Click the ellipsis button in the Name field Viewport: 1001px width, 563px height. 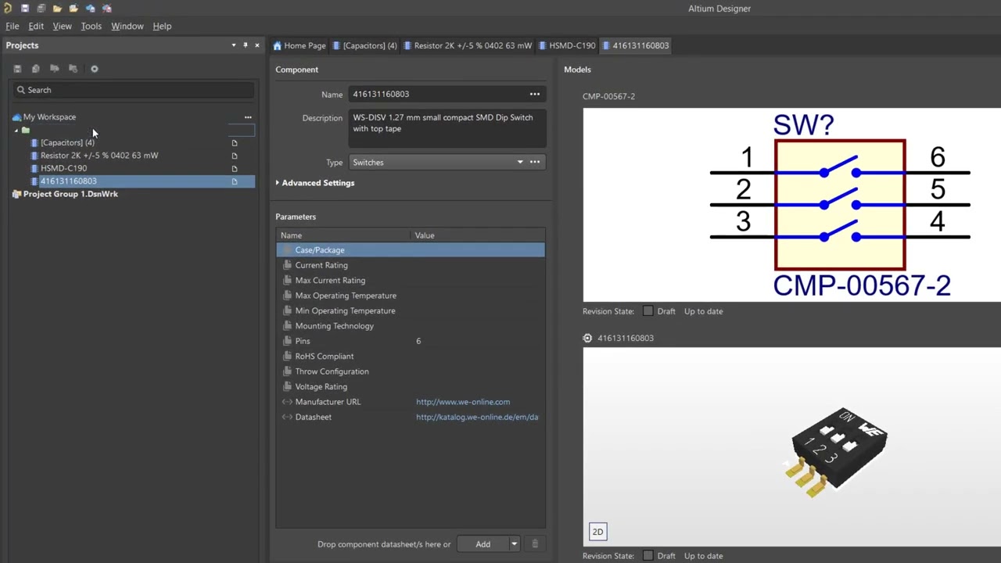point(535,95)
